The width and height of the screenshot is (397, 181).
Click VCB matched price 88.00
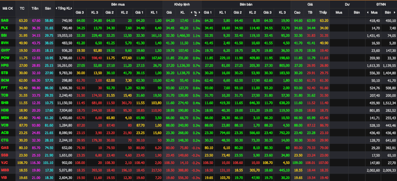pyautogui.click(x=170, y=126)
